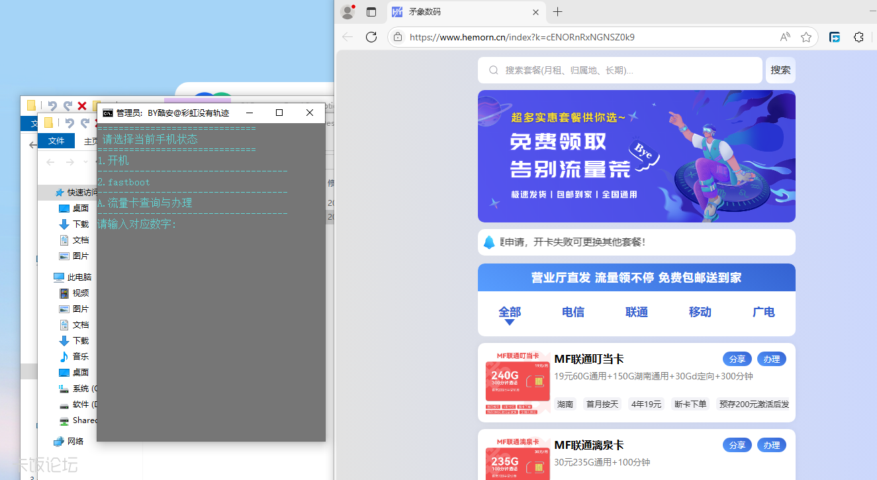Click the console window title icon

107,113
